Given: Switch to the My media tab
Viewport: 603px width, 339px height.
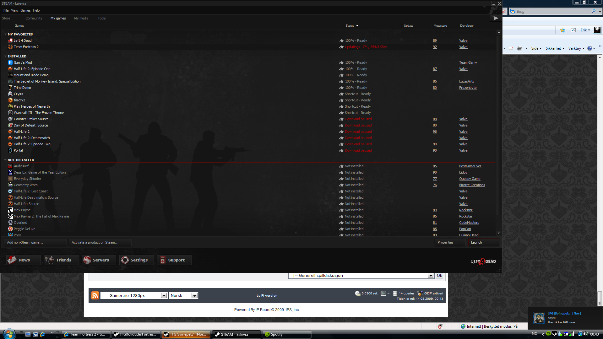Looking at the screenshot, I should pyautogui.click(x=81, y=18).
